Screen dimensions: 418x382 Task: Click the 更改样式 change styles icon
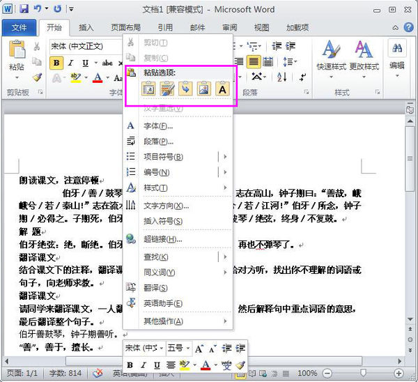click(364, 49)
